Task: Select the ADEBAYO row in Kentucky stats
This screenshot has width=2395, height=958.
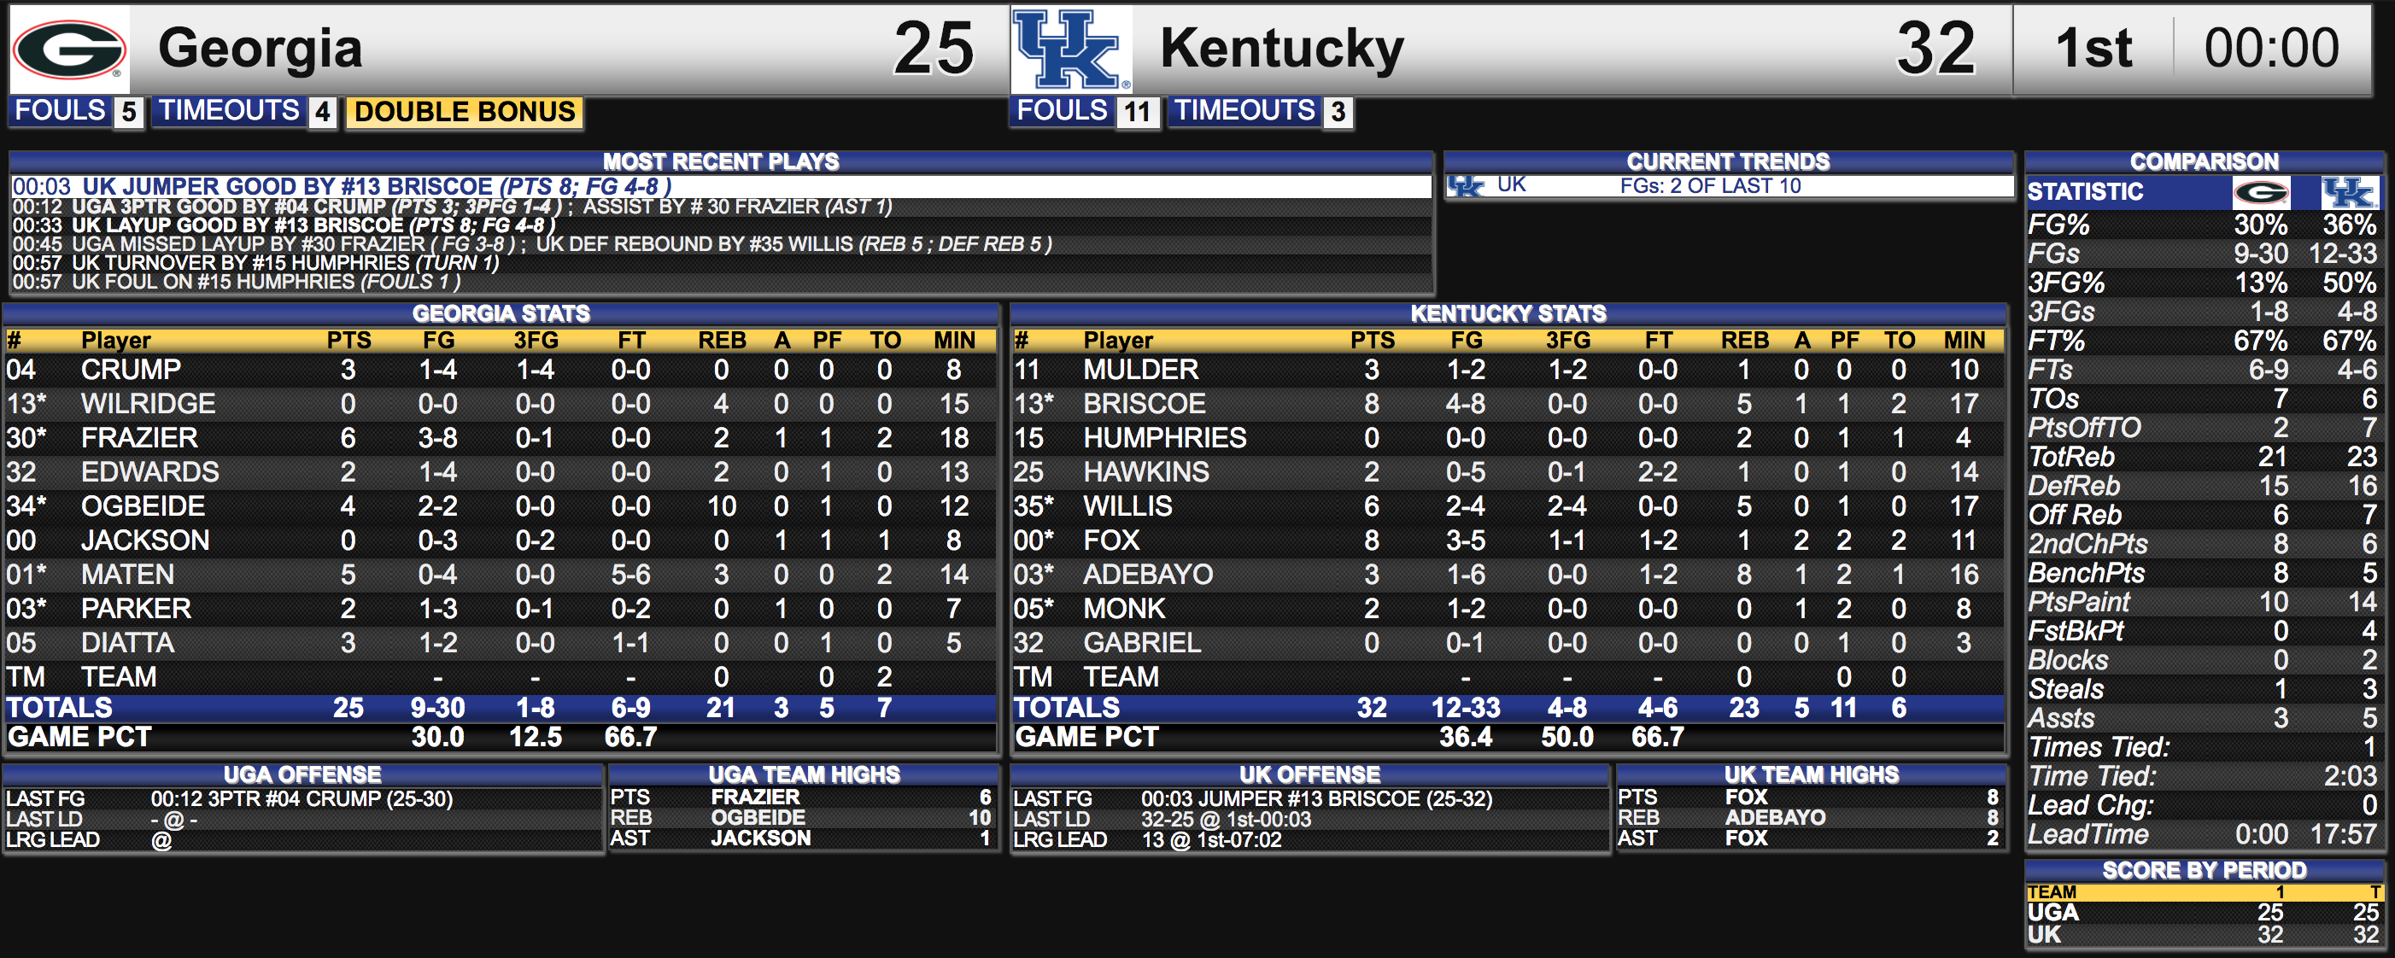Action: 1507,575
